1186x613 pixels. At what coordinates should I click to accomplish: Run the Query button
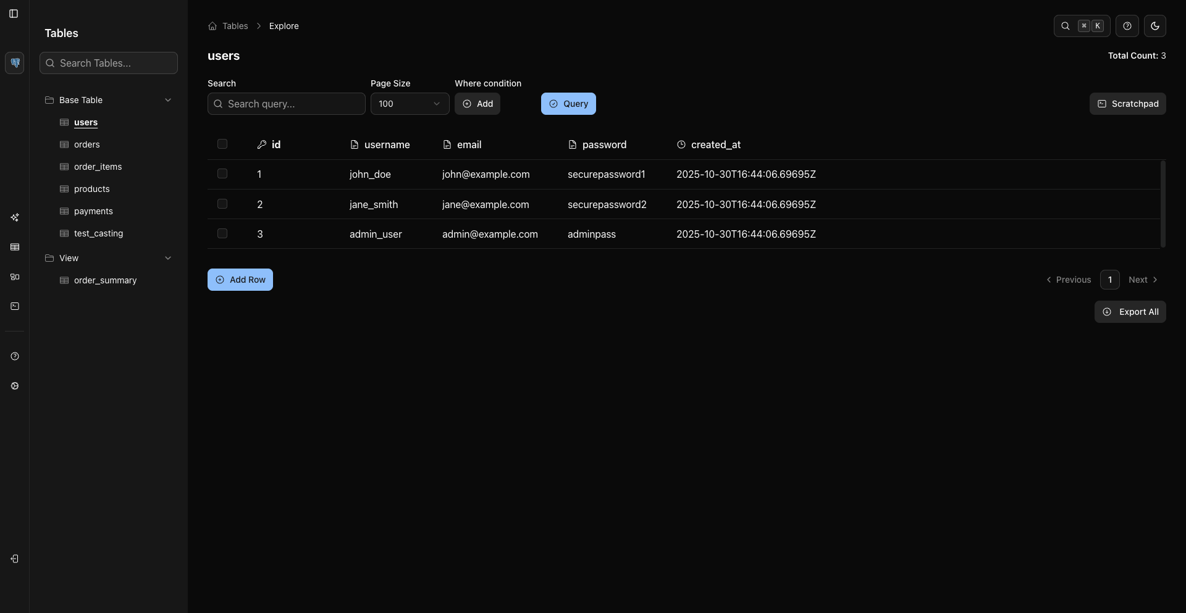(x=568, y=103)
